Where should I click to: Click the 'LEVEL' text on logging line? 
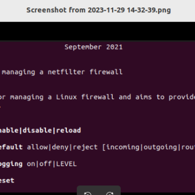[x=66, y=164]
